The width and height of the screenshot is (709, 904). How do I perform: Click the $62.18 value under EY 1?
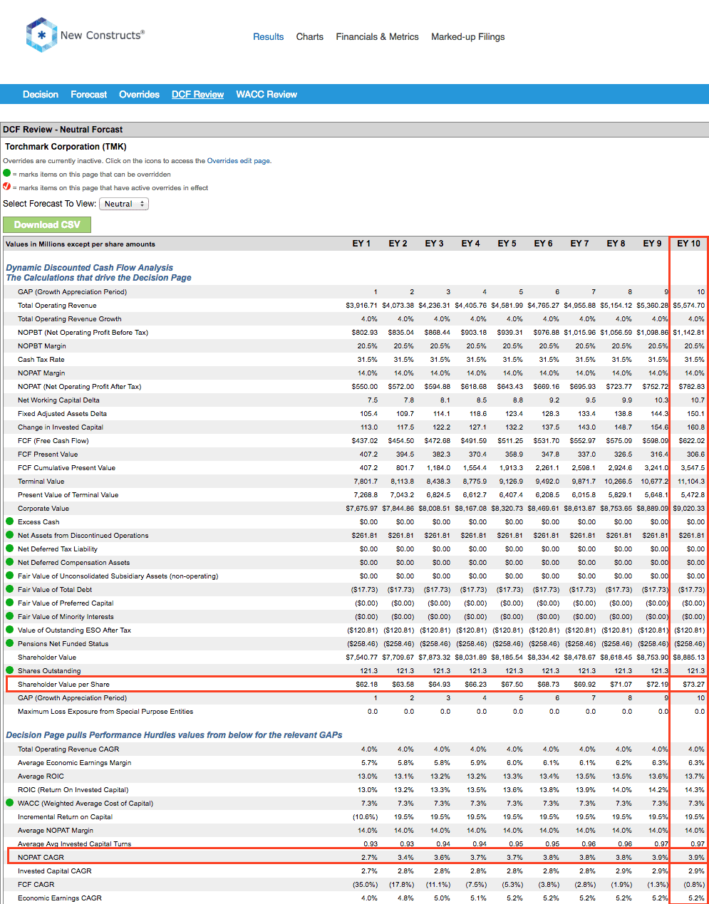[366, 684]
